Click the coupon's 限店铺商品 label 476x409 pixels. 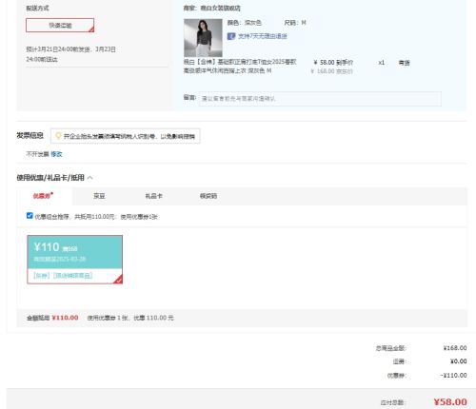tap(73, 276)
